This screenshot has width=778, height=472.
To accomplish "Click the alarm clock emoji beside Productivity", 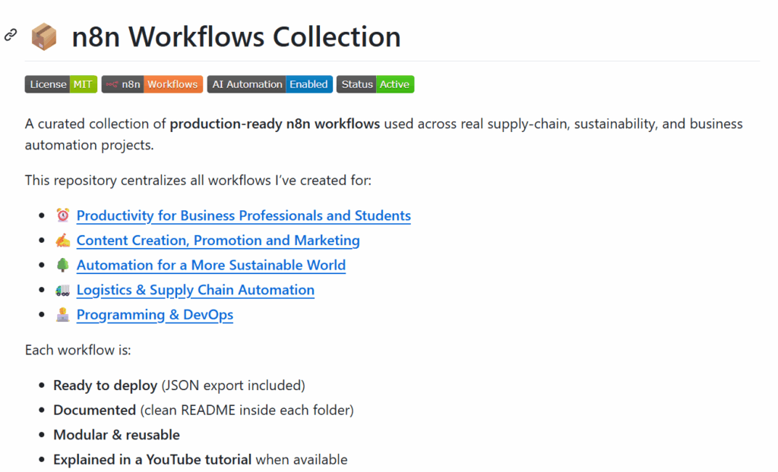I will tap(63, 216).
